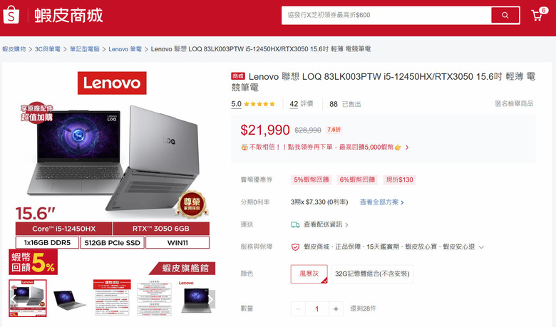Click the search input field
Viewport: 556px width, 327px height.
coord(386,15)
